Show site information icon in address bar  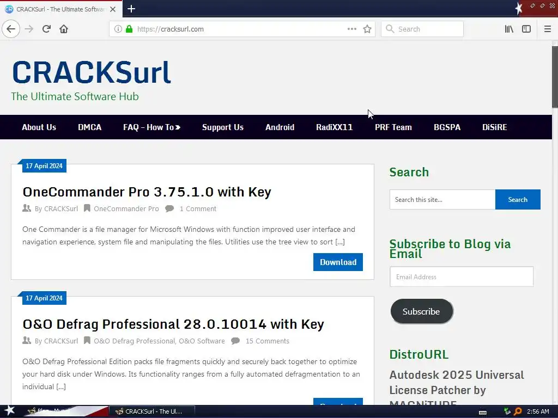[x=118, y=29]
